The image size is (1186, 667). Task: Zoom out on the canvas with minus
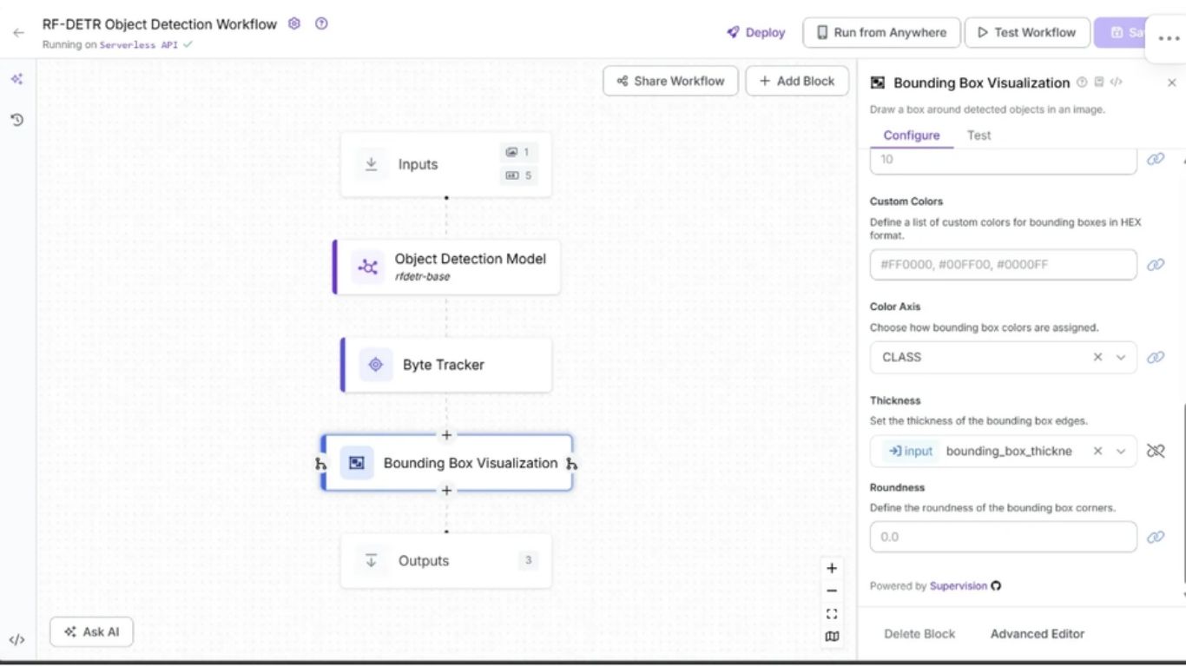point(832,591)
